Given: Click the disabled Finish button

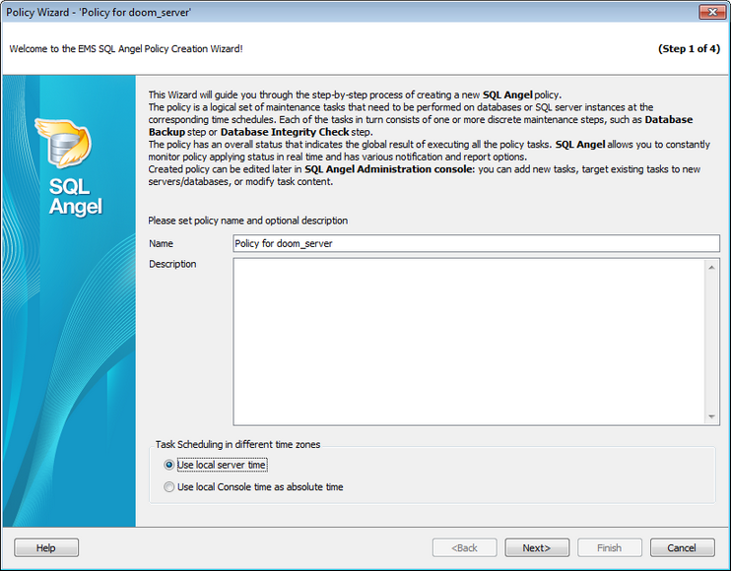Looking at the screenshot, I should click(x=609, y=547).
